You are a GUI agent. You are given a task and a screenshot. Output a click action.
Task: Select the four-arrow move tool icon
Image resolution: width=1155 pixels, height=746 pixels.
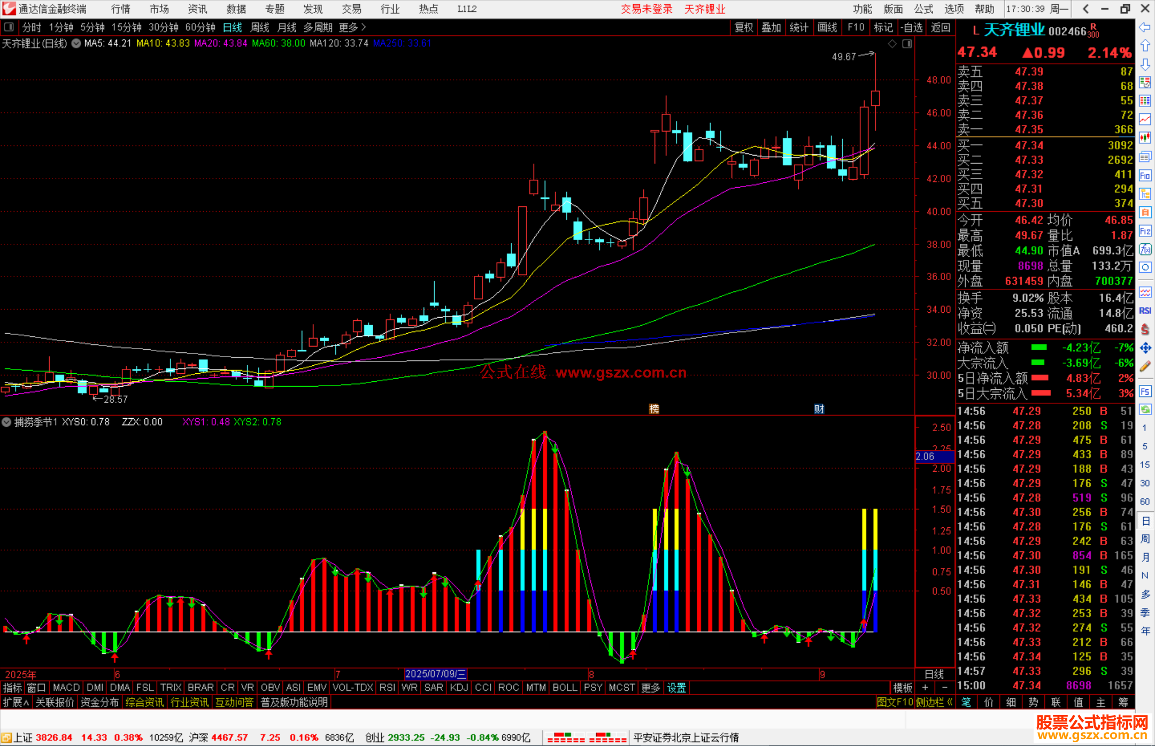pos(1145,348)
